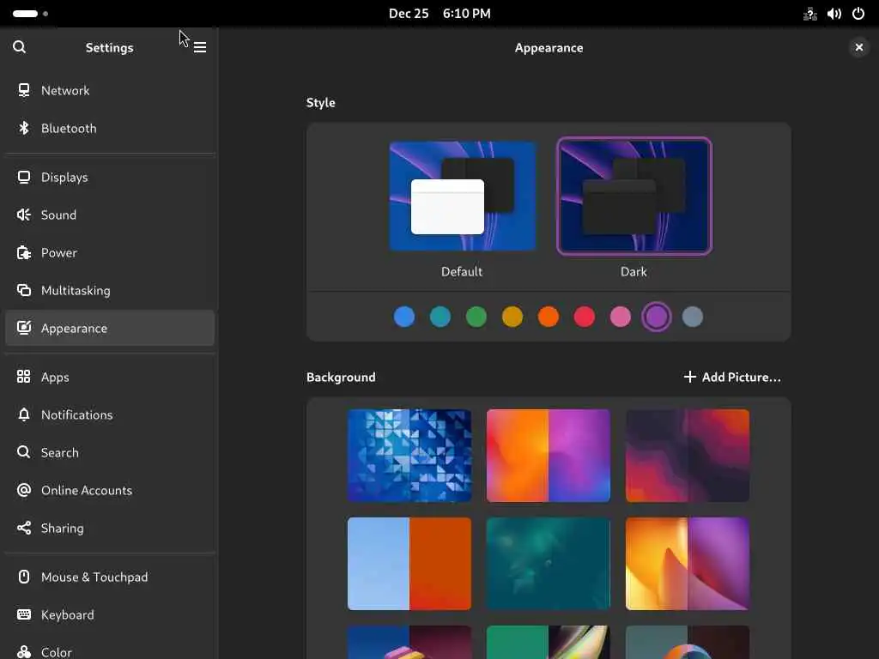Pick the teal accent color
The height and width of the screenshot is (659, 879).
(440, 317)
